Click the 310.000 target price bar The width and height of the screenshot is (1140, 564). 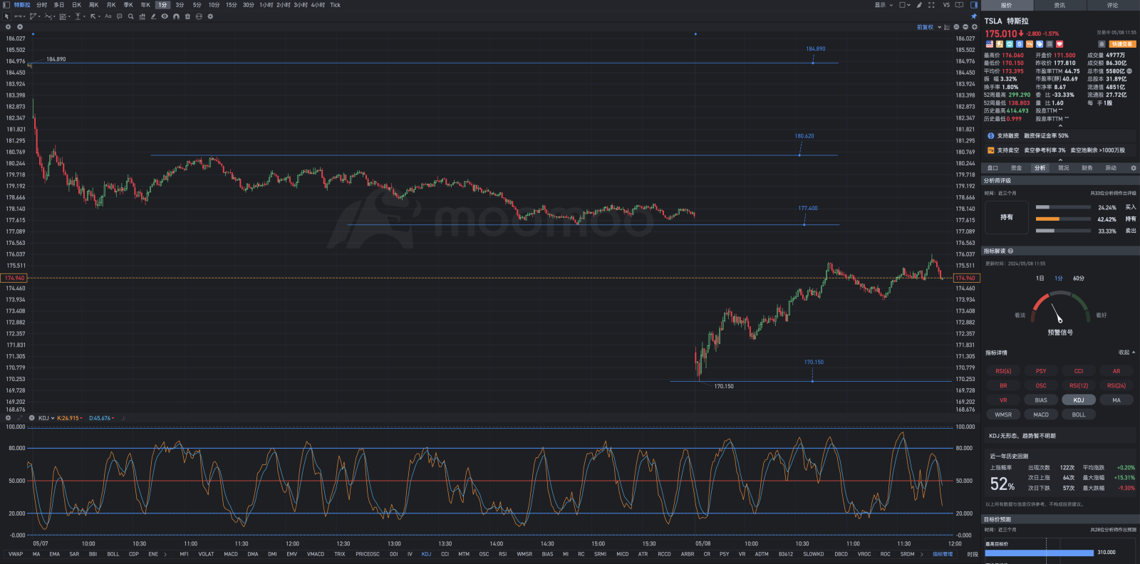tap(1039, 553)
